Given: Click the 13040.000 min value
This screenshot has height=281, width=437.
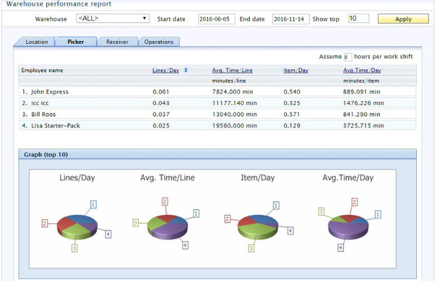Looking at the screenshot, I should [234, 114].
